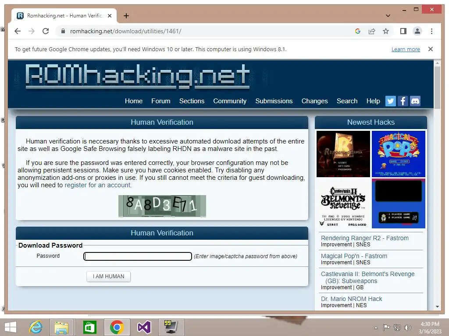Go to the Home menu item
The width and height of the screenshot is (449, 336).
[x=134, y=101]
